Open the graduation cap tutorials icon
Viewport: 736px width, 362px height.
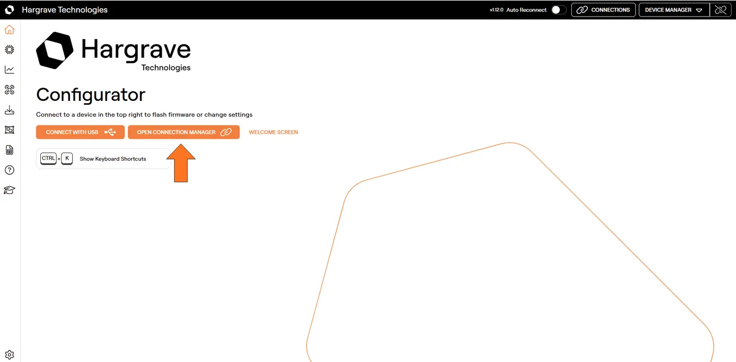click(x=9, y=190)
